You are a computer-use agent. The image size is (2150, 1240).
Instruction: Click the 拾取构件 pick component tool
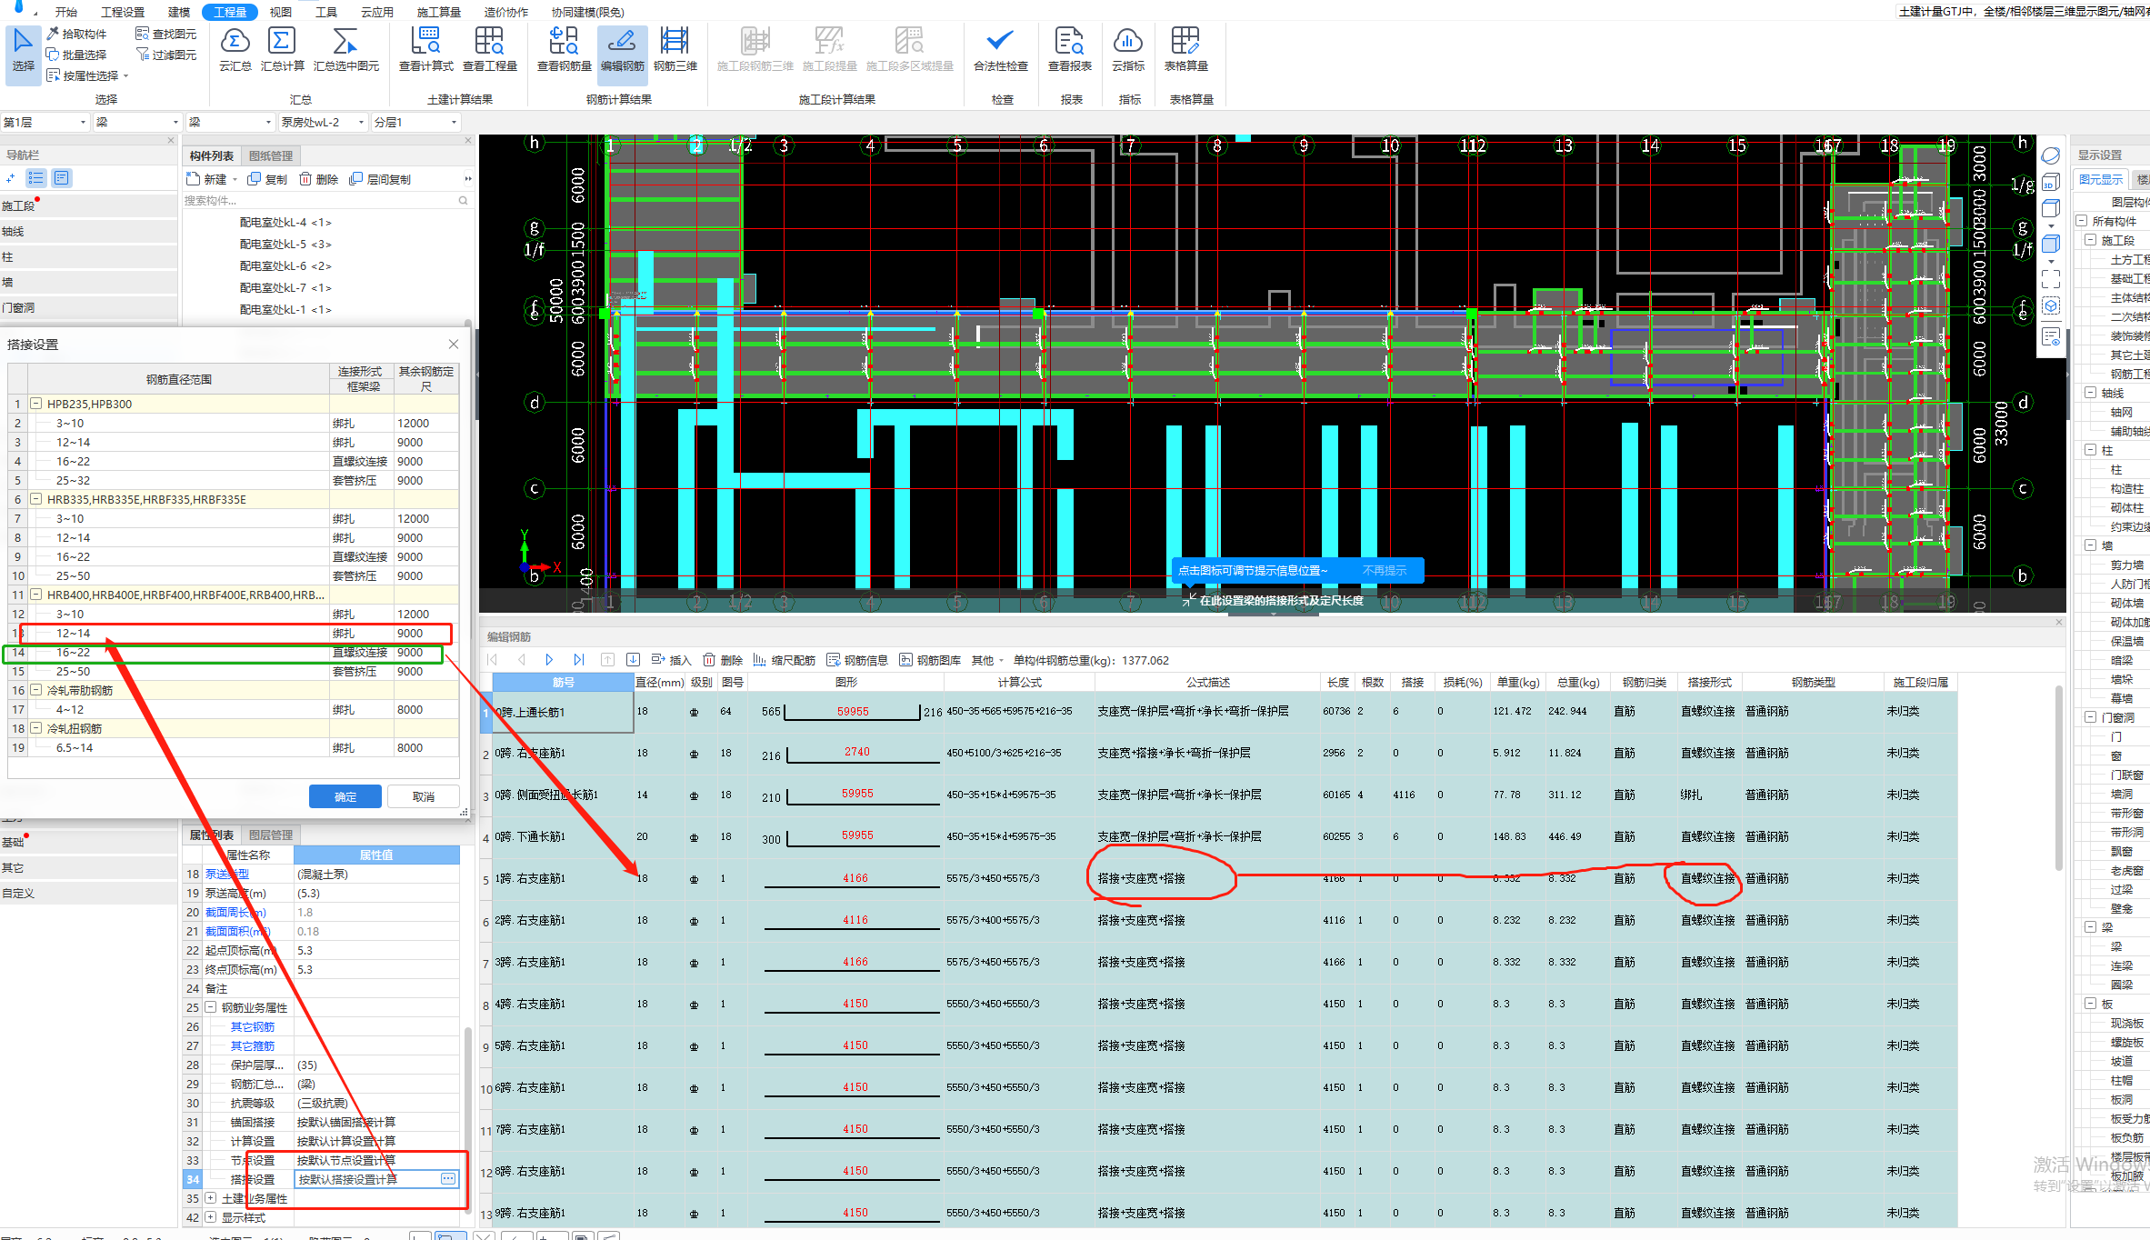pos(76,34)
